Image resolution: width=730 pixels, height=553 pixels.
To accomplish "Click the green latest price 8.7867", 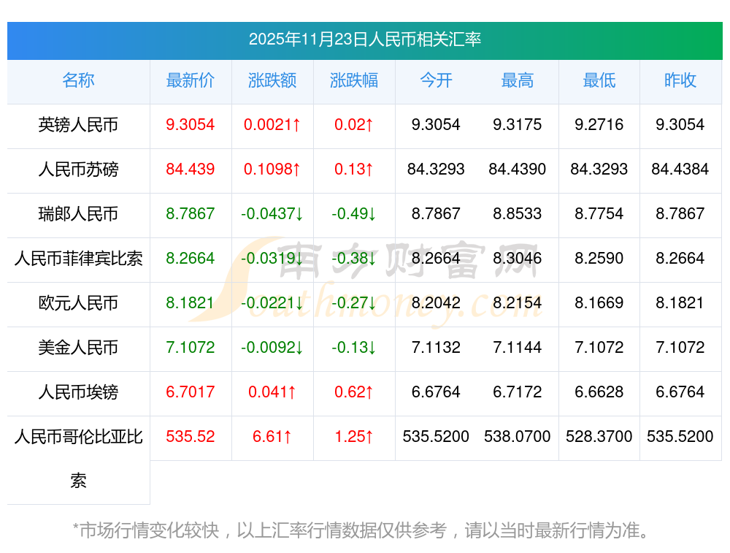I will click(191, 214).
